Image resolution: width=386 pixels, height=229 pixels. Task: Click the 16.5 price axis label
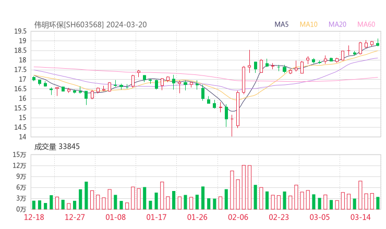[x=20, y=89]
